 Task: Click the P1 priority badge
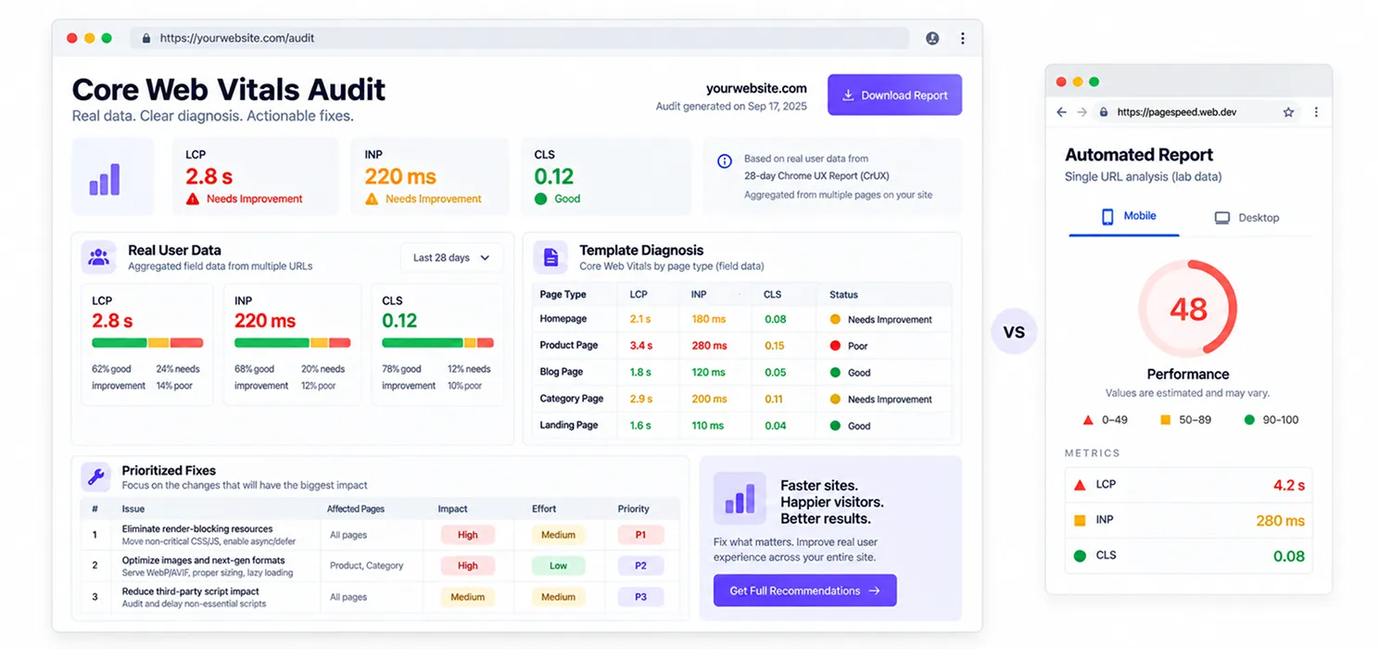pos(640,535)
